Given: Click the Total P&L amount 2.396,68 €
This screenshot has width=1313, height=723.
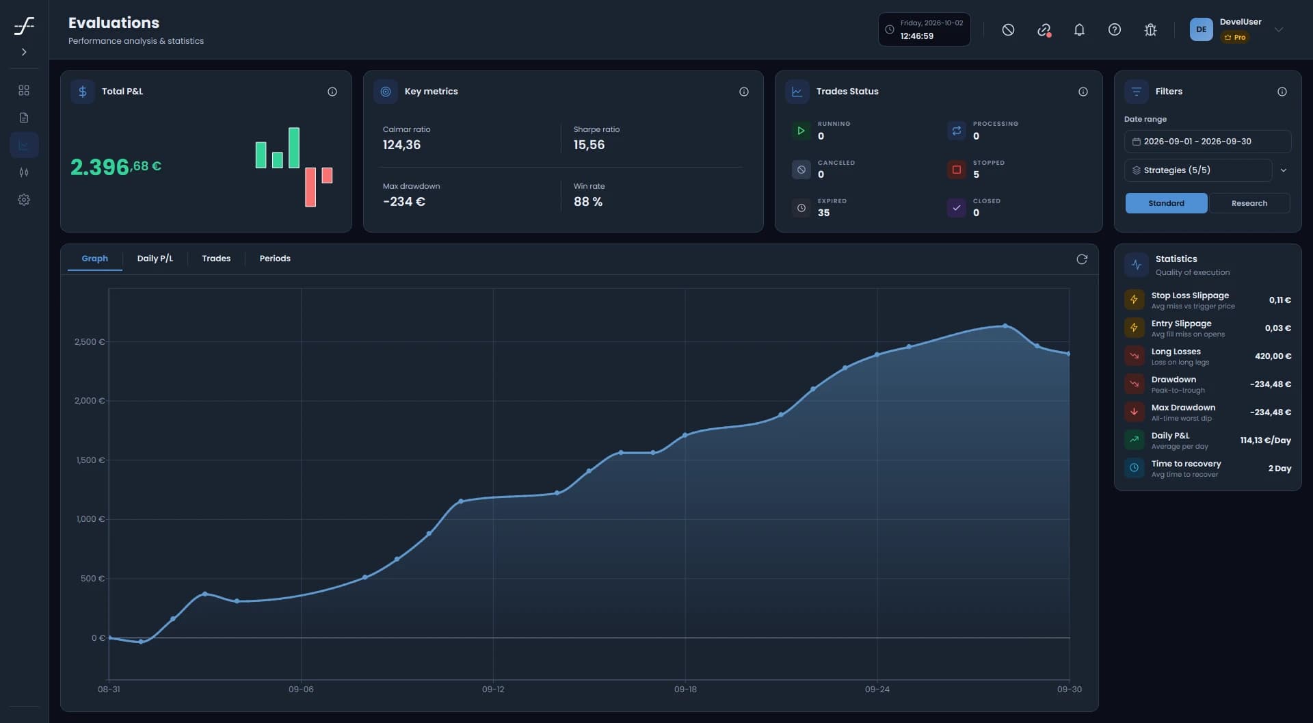Looking at the screenshot, I should click(x=116, y=166).
